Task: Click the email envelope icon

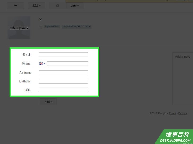Action: pyautogui.click(x=58, y=6)
